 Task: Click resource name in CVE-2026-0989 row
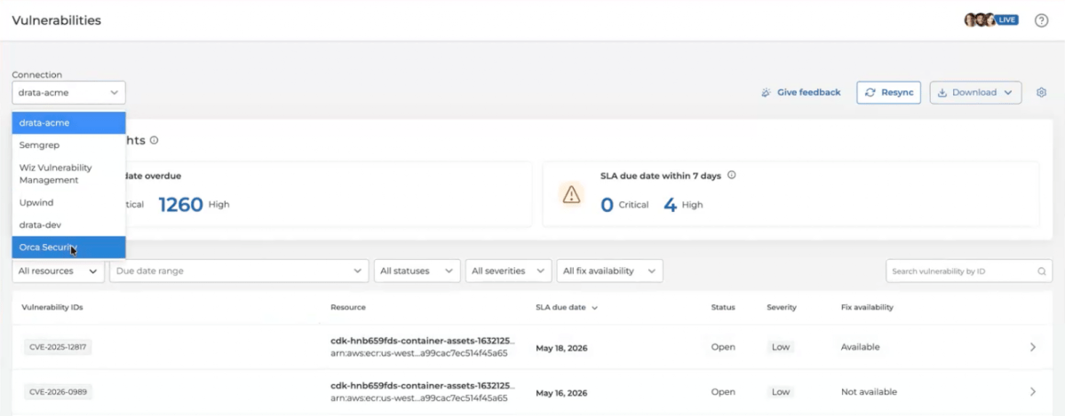[423, 386]
